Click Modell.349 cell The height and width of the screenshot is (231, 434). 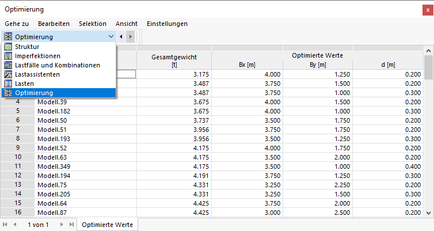(86, 166)
